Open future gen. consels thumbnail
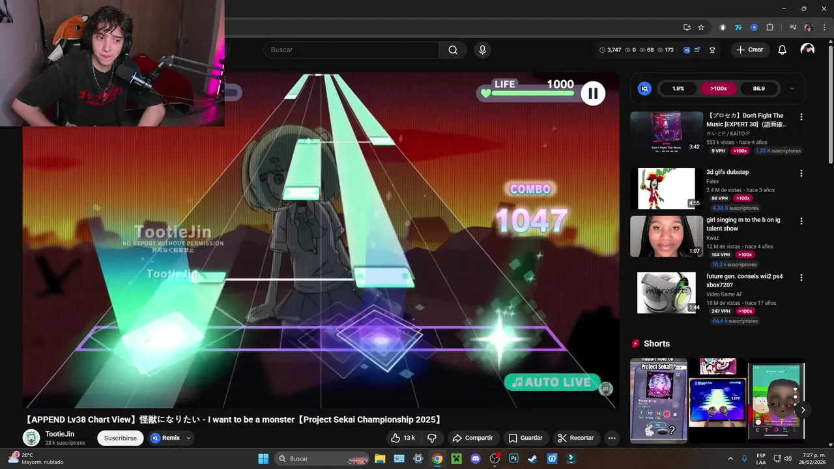834x469 pixels. pyautogui.click(x=667, y=293)
